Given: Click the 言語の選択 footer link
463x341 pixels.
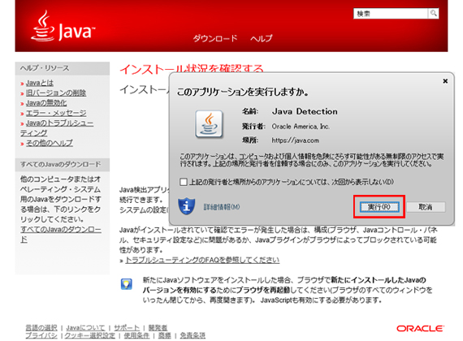Looking at the screenshot, I should (x=41, y=328).
